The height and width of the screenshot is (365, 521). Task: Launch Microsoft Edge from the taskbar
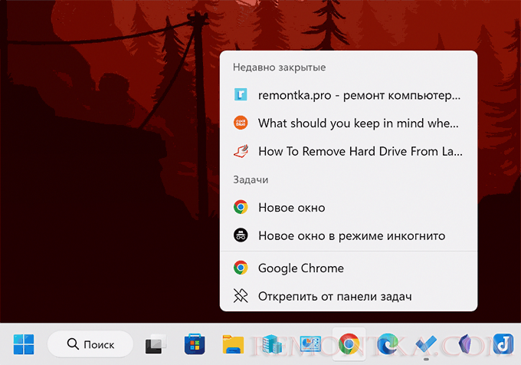pos(388,344)
